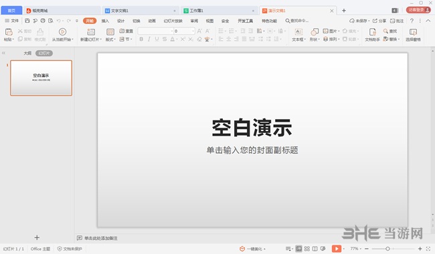Image resolution: width=435 pixels, height=254 pixels.
Task: Switch to Slide Sorter view in status bar
Action: click(307, 249)
